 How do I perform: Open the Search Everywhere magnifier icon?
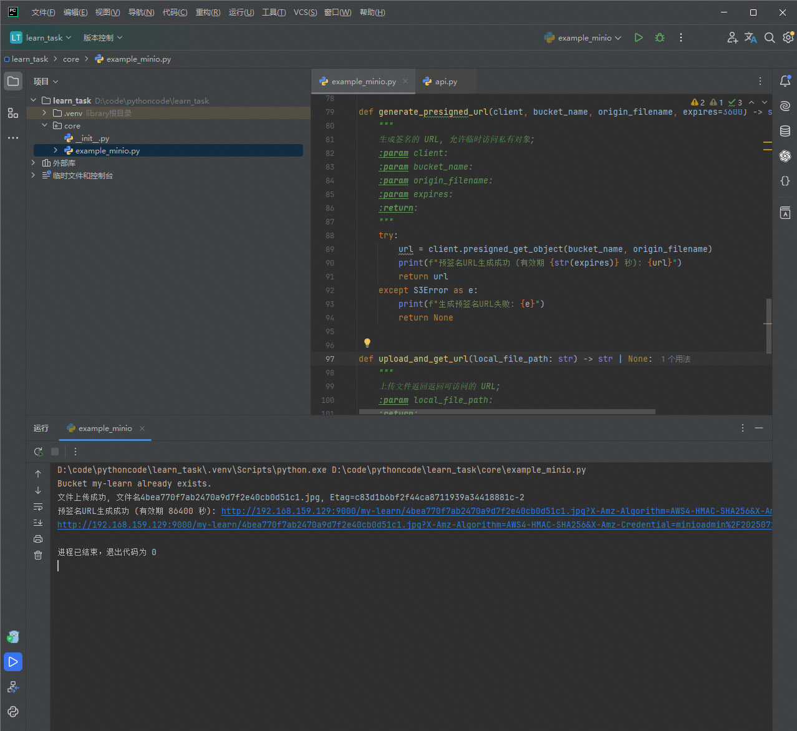point(770,38)
